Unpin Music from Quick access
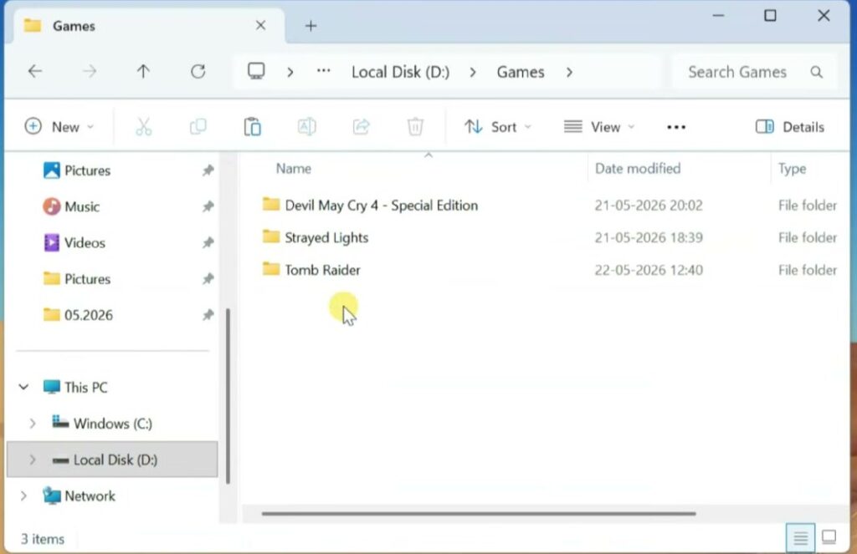Screen dimensions: 857x554 click(208, 206)
